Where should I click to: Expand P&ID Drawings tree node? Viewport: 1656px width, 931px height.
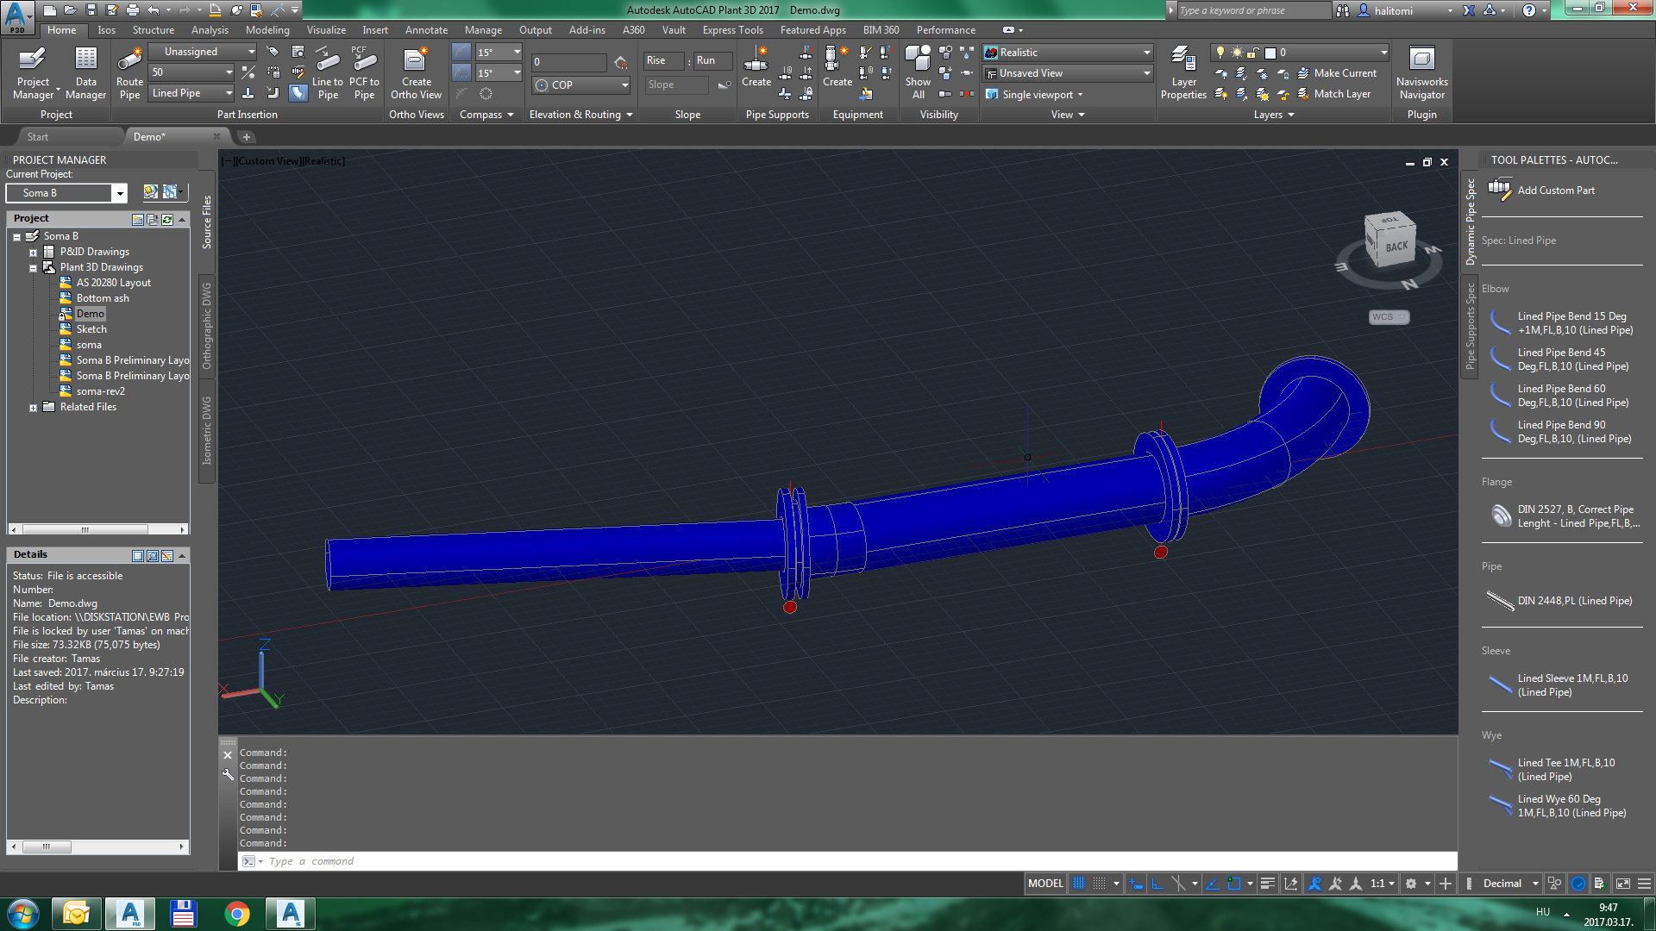pyautogui.click(x=33, y=253)
